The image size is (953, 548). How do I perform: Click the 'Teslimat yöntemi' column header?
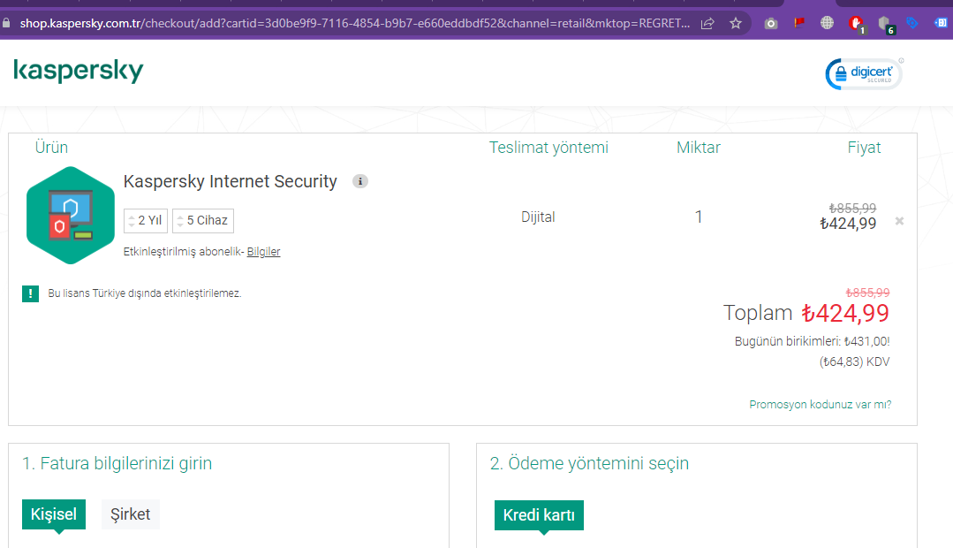point(548,148)
